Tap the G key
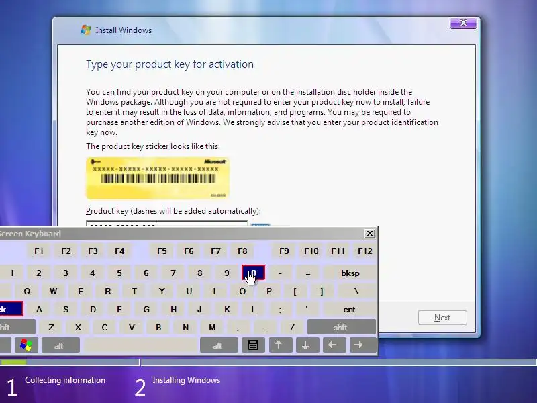Image resolution: width=537 pixels, height=403 pixels. (146, 310)
